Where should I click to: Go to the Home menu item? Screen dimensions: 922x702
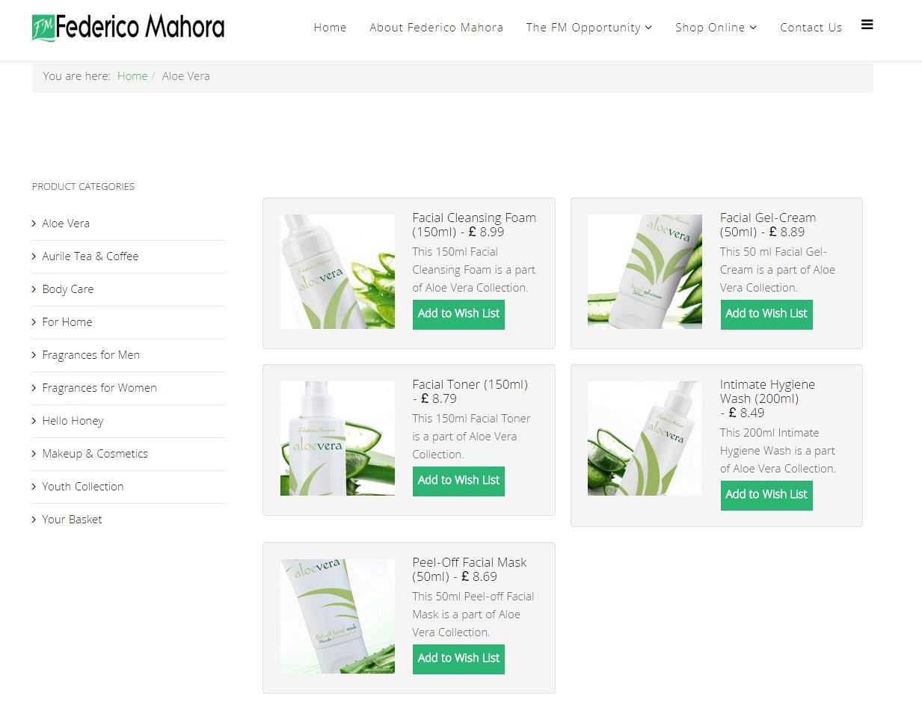click(330, 28)
